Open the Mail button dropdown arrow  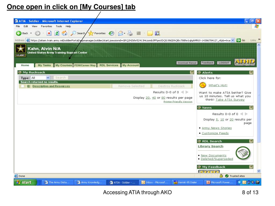125,33
